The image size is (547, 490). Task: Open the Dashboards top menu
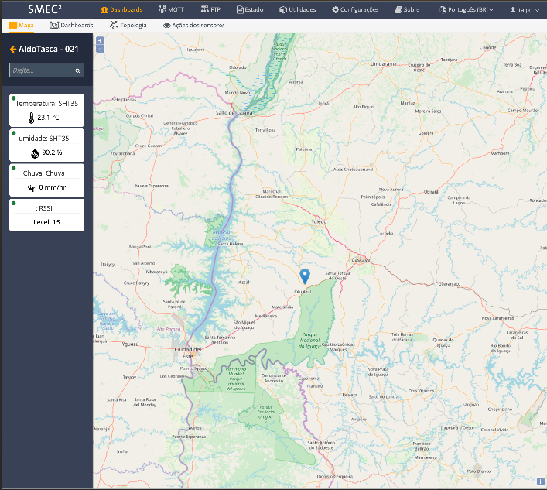click(x=121, y=10)
